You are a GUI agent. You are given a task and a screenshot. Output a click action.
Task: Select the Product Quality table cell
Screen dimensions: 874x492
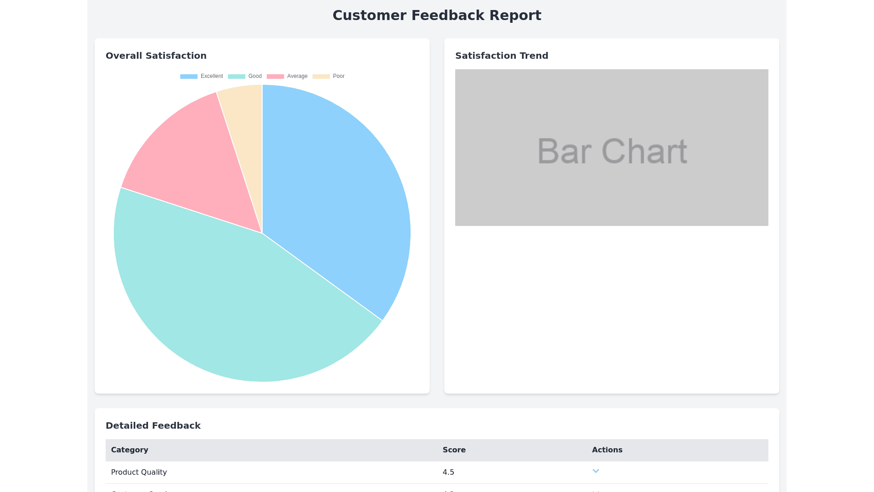[139, 472]
